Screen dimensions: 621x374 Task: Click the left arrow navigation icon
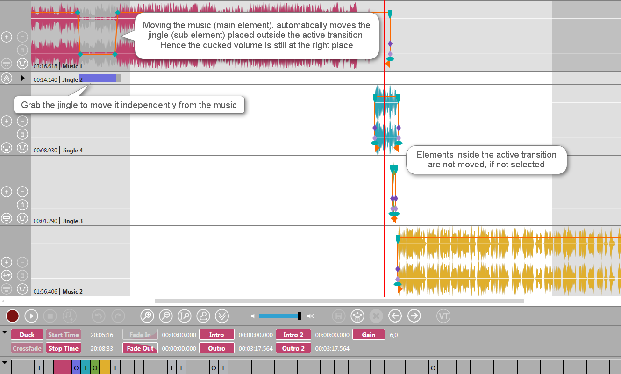pos(395,316)
